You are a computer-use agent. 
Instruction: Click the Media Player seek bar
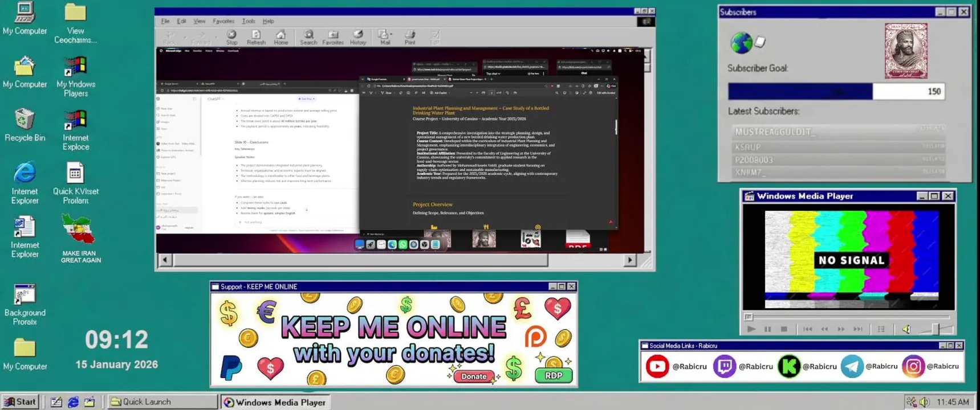[848, 317]
